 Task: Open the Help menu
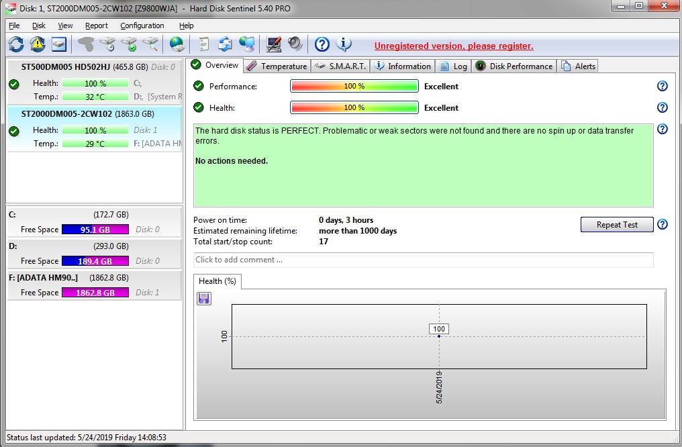pyautogui.click(x=186, y=26)
